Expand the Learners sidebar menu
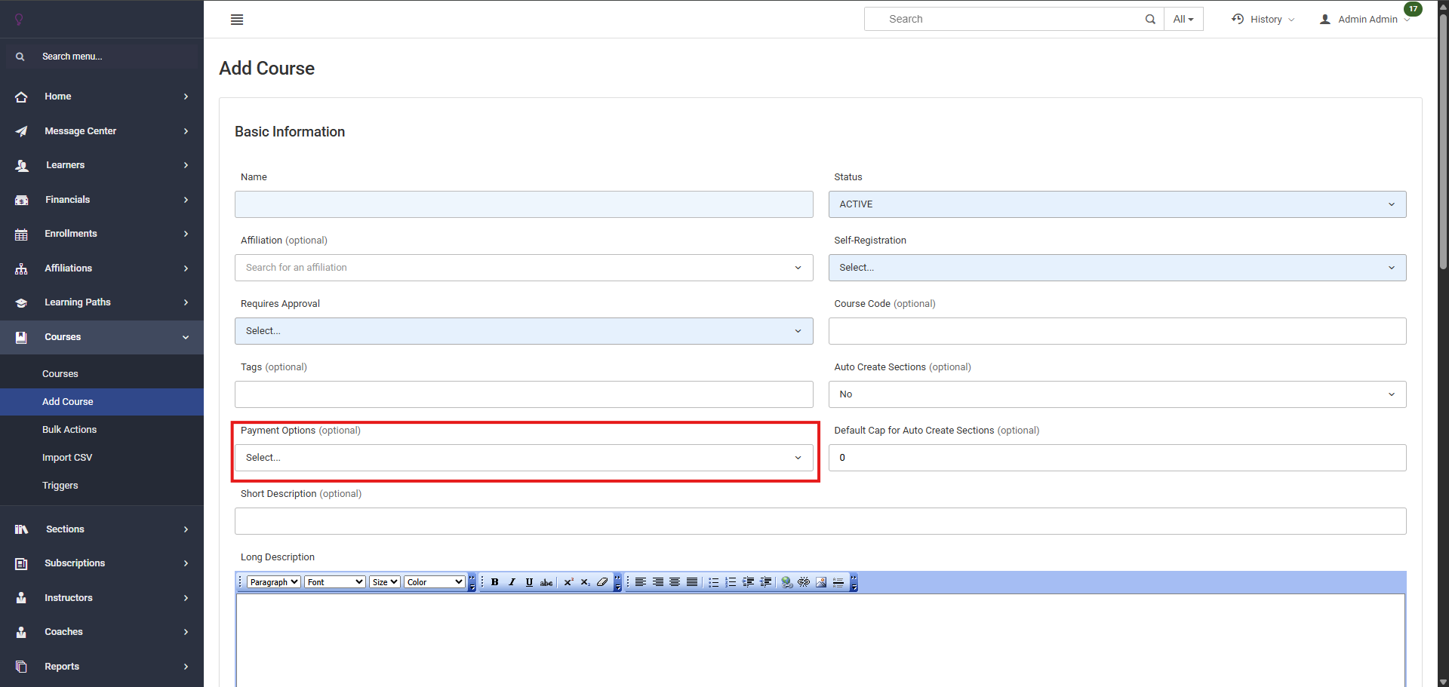1449x687 pixels. click(x=102, y=165)
